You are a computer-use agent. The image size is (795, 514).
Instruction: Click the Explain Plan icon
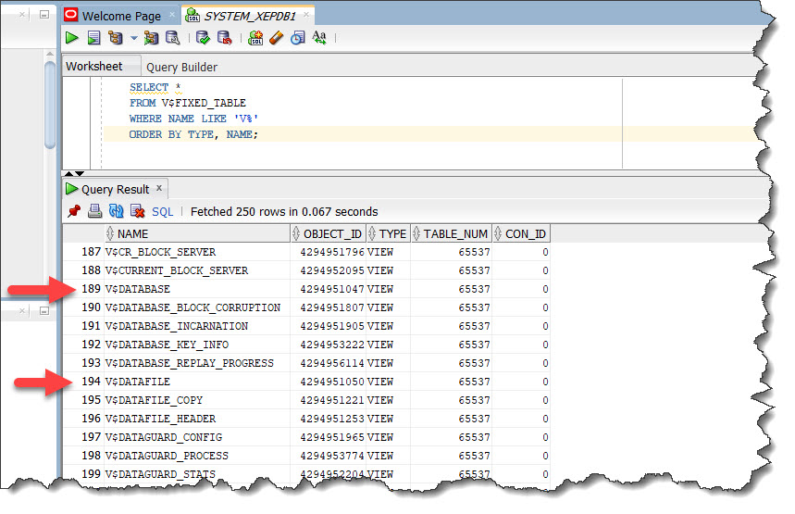point(116,38)
